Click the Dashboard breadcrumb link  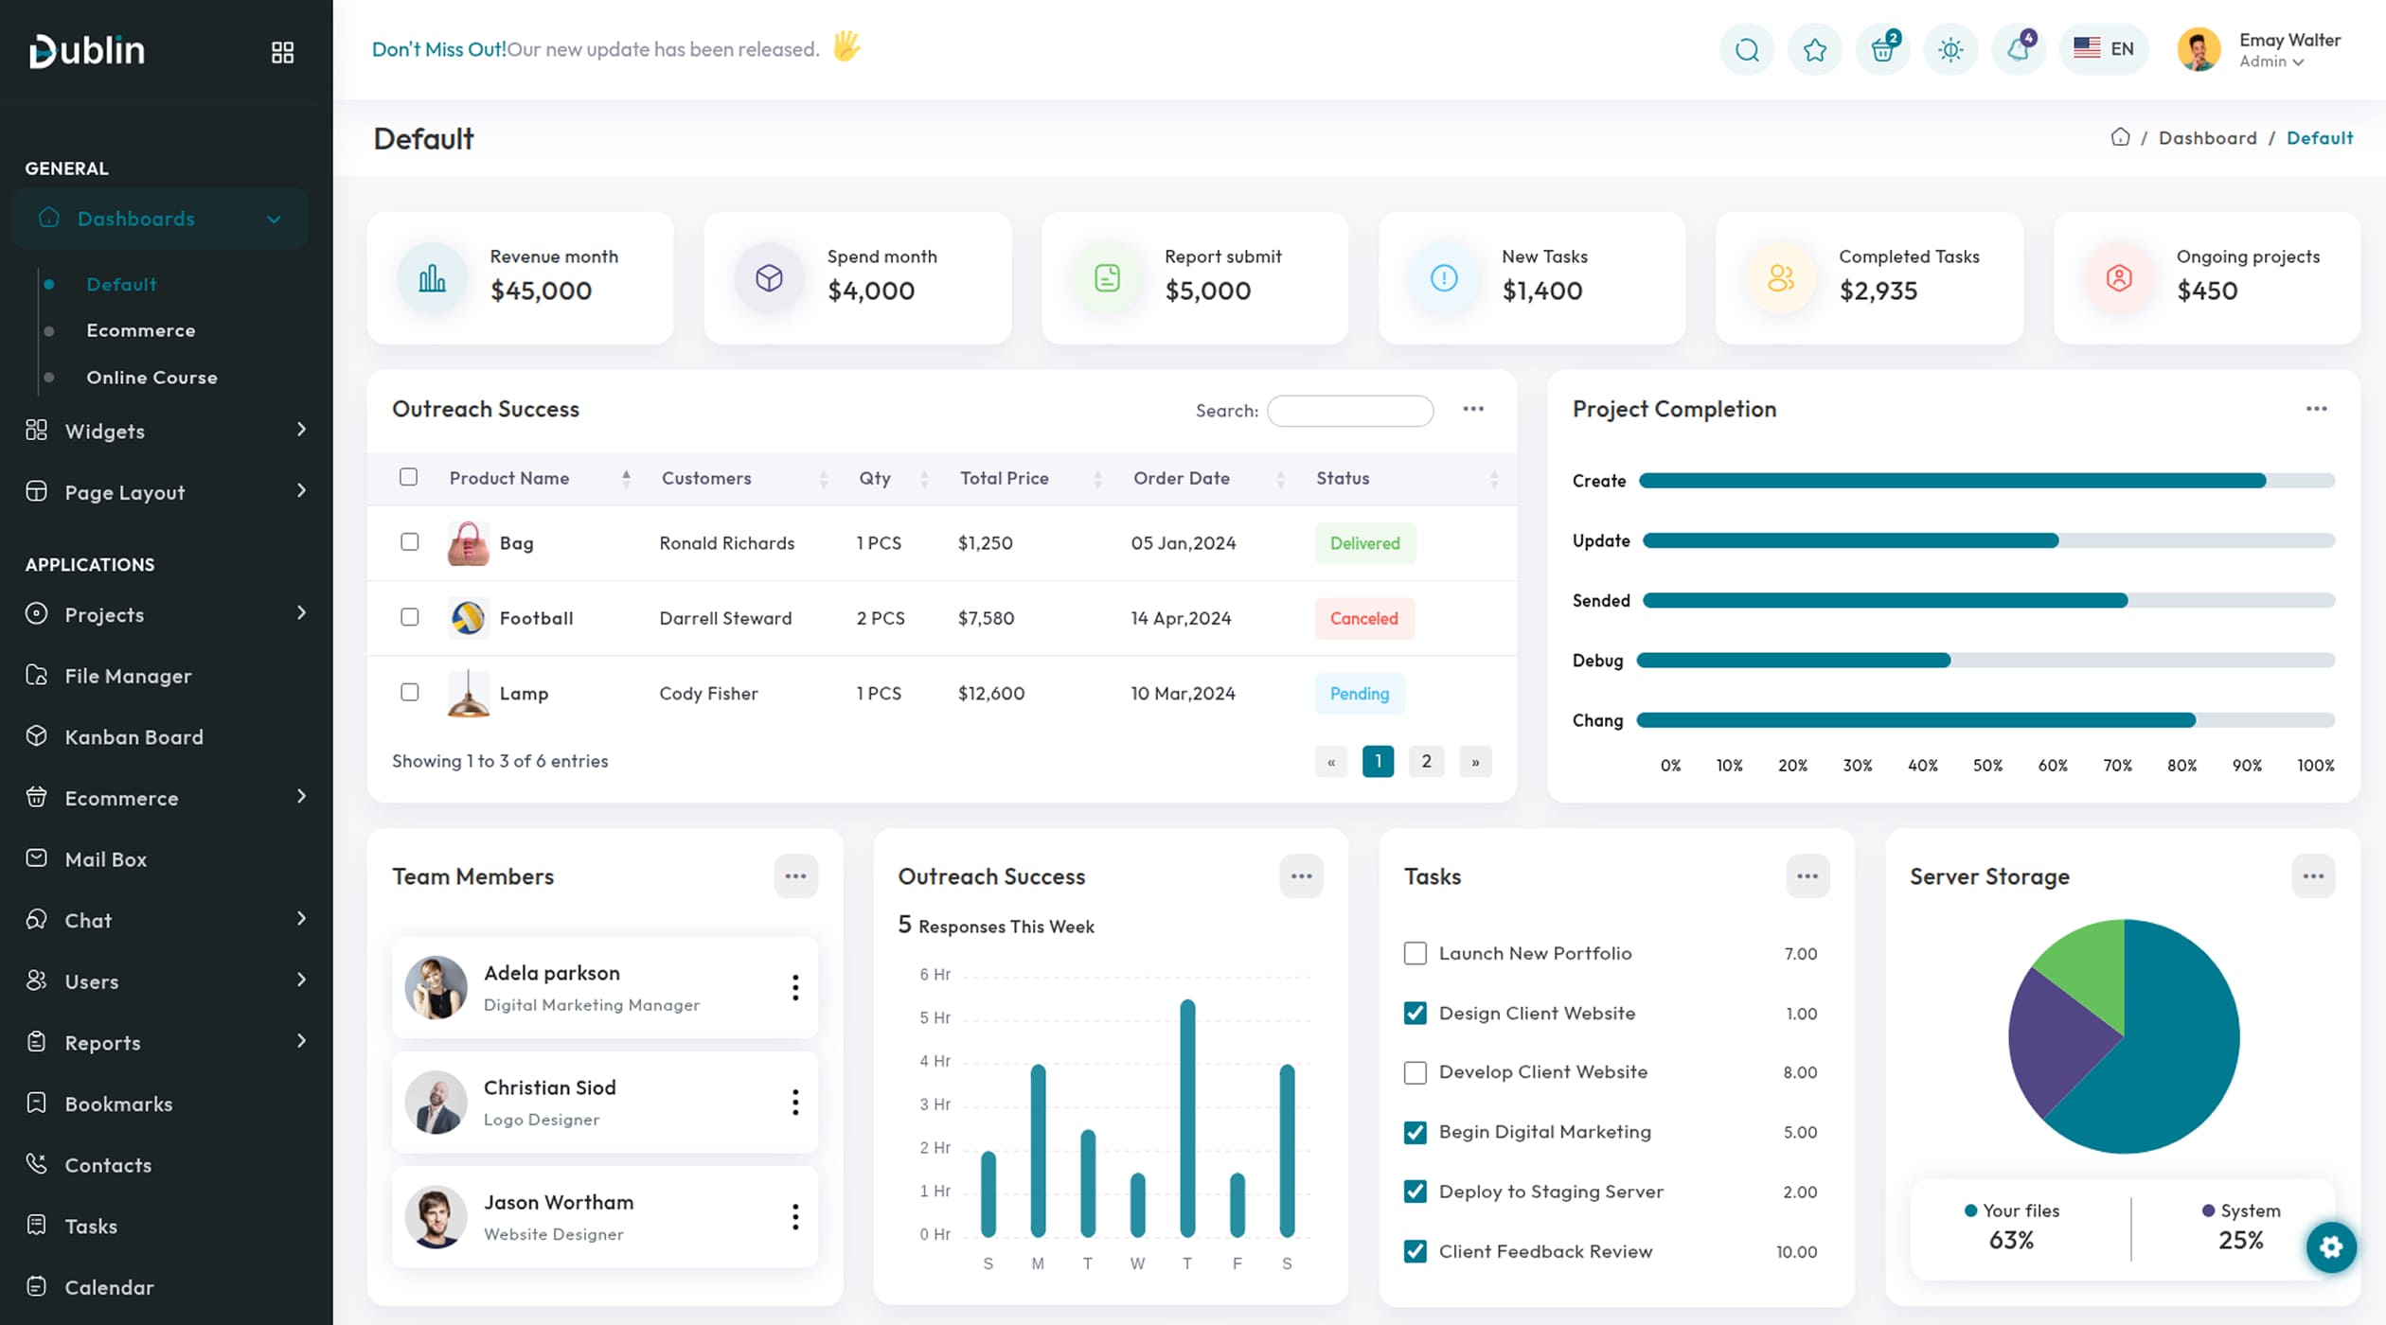[2207, 138]
